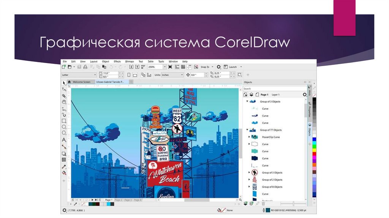
Task: Open the Options gear in toolbar
Action: (x=218, y=67)
